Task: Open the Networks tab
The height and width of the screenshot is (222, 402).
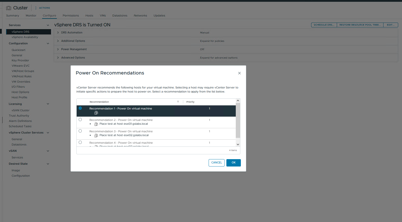Action: tap(140, 15)
